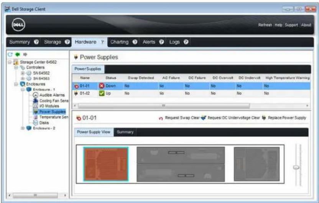Click the red Down status icon
The height and width of the screenshot is (203, 319).
tap(102, 86)
